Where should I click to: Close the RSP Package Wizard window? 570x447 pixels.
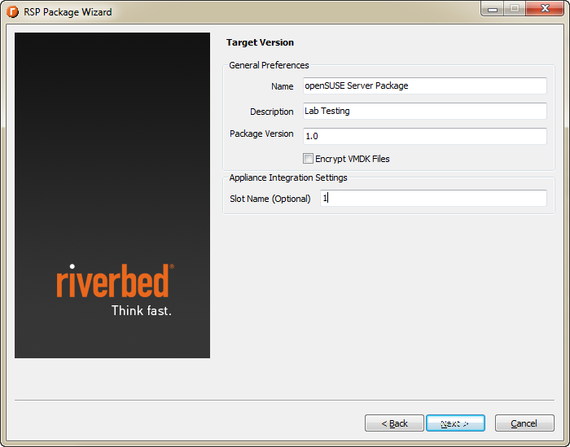pyautogui.click(x=545, y=9)
